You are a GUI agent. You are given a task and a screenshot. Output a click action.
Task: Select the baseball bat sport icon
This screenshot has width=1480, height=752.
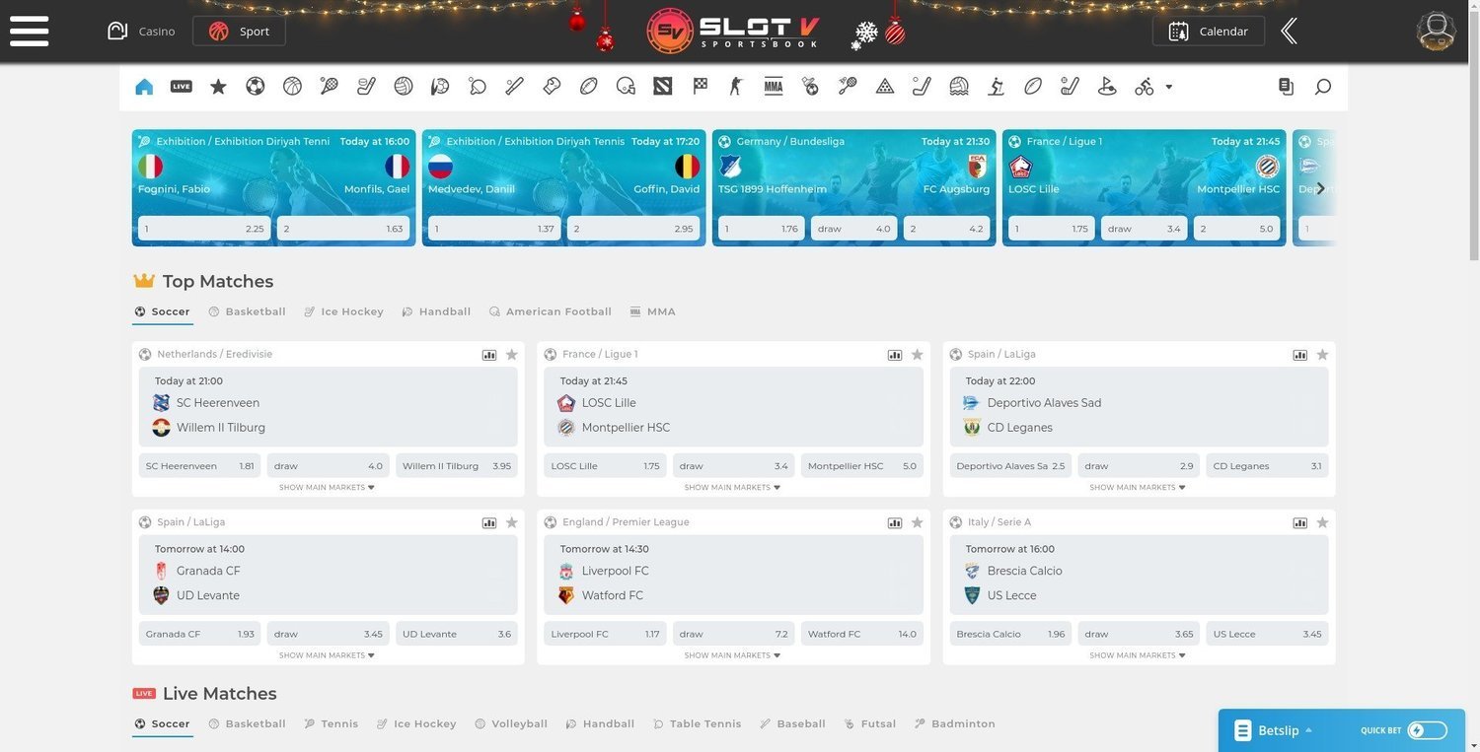(514, 87)
